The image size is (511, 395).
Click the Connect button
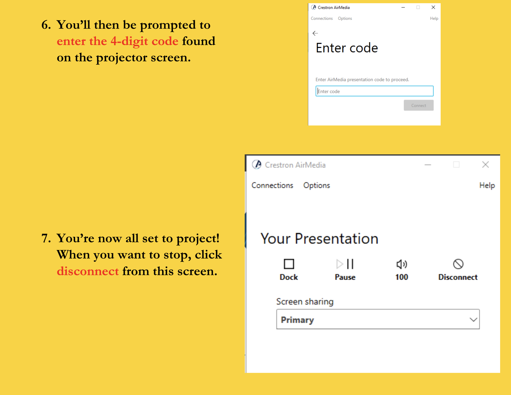(419, 105)
